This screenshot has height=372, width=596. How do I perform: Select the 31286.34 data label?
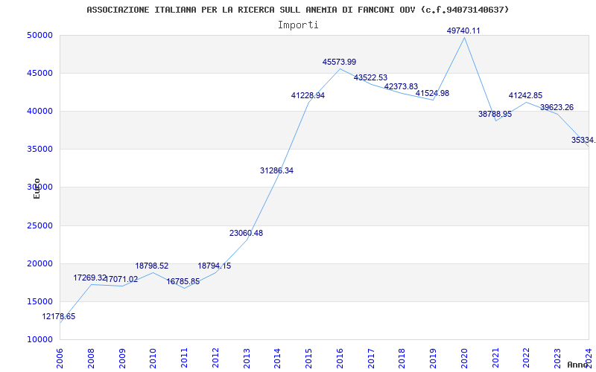pos(276,171)
